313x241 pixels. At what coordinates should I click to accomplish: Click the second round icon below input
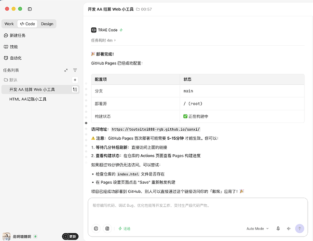[x=107, y=228]
